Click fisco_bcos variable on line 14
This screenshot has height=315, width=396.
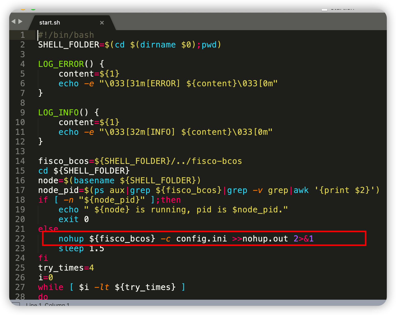[x=64, y=161]
